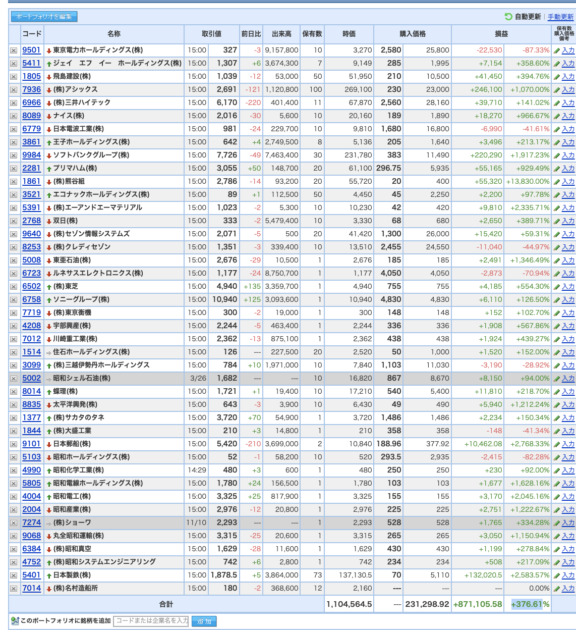Viewport: 576px width, 630px height.
Task: Open stock code 9501 link
Action: coord(31,50)
